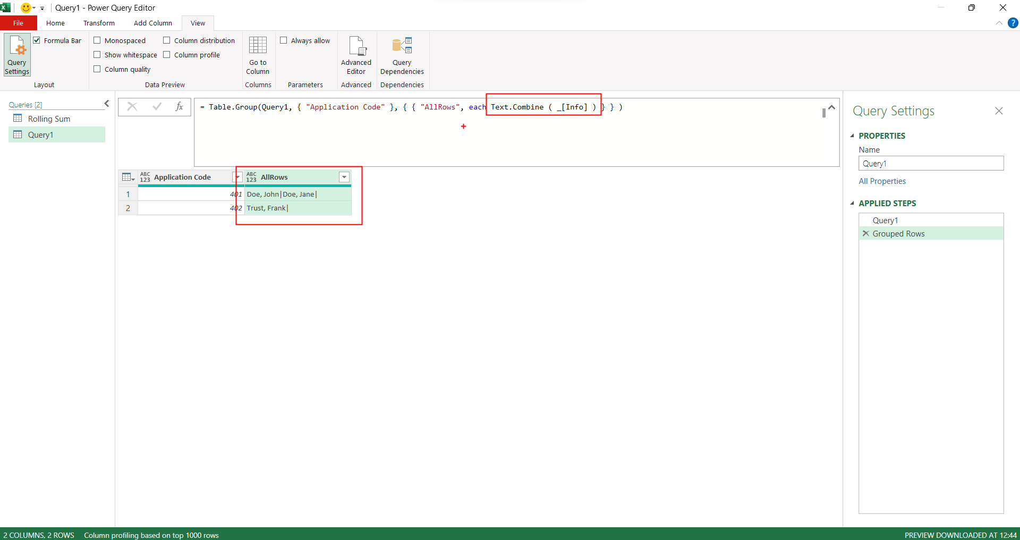
Task: Click the smiley feedback icon
Action: (x=25, y=7)
